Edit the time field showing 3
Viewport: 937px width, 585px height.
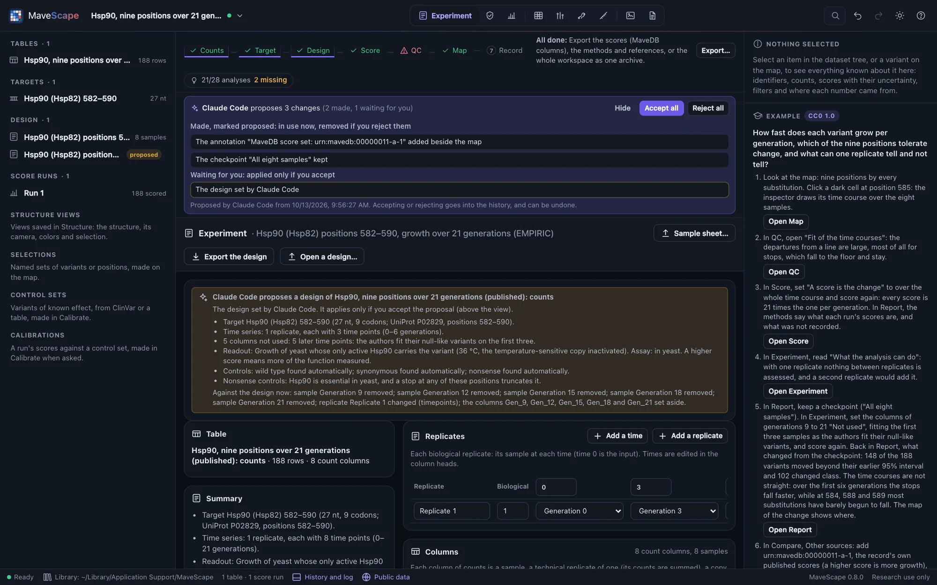(651, 487)
